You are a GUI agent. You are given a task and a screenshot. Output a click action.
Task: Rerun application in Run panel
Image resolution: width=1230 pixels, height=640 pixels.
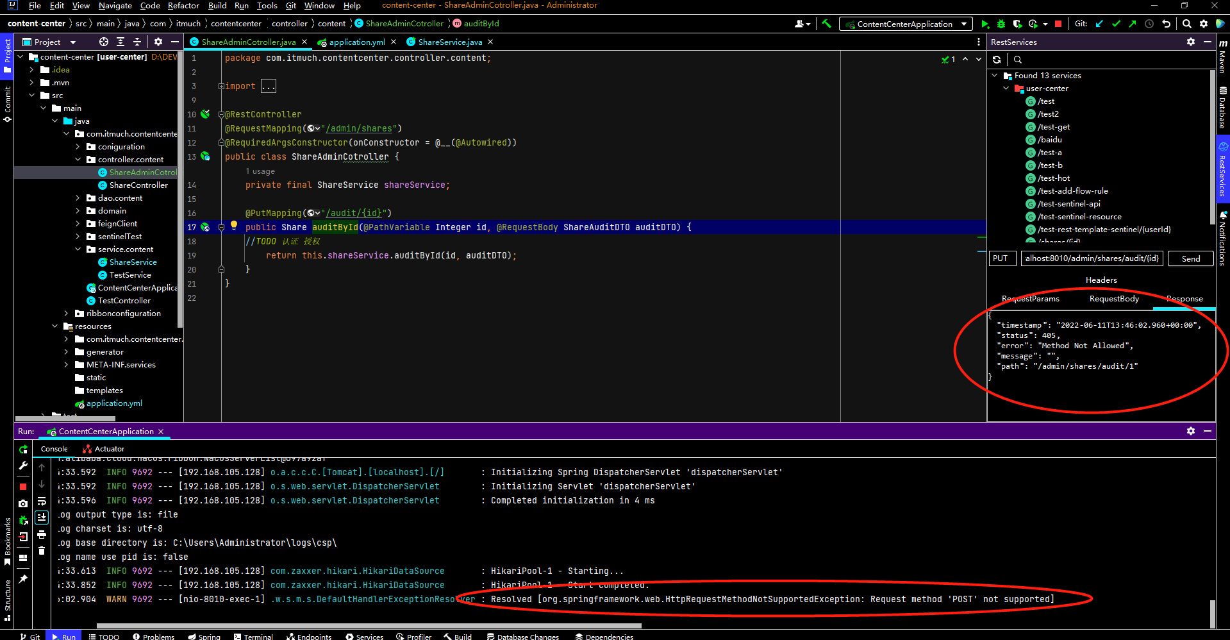[x=23, y=450]
